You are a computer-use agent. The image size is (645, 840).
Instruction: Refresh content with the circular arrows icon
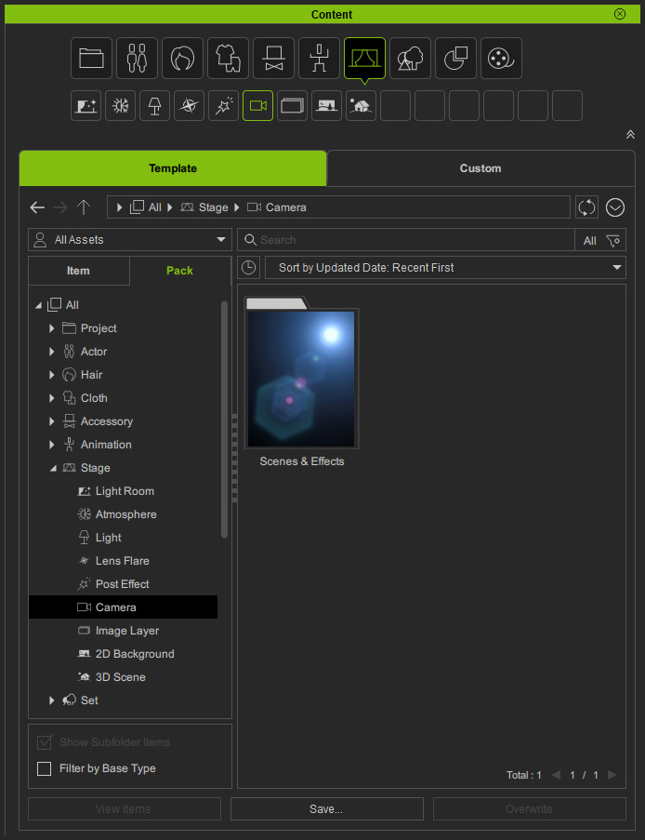[586, 207]
